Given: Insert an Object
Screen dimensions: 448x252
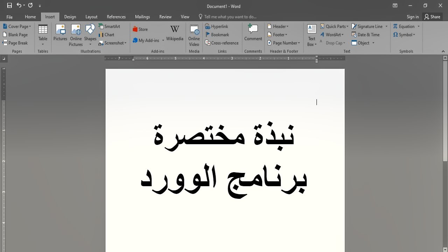Looking at the screenshot, I should (x=361, y=43).
